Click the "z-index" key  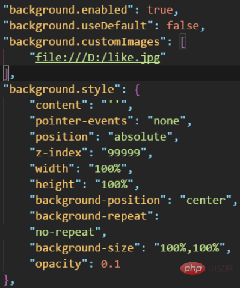pyautogui.click(x=58, y=153)
